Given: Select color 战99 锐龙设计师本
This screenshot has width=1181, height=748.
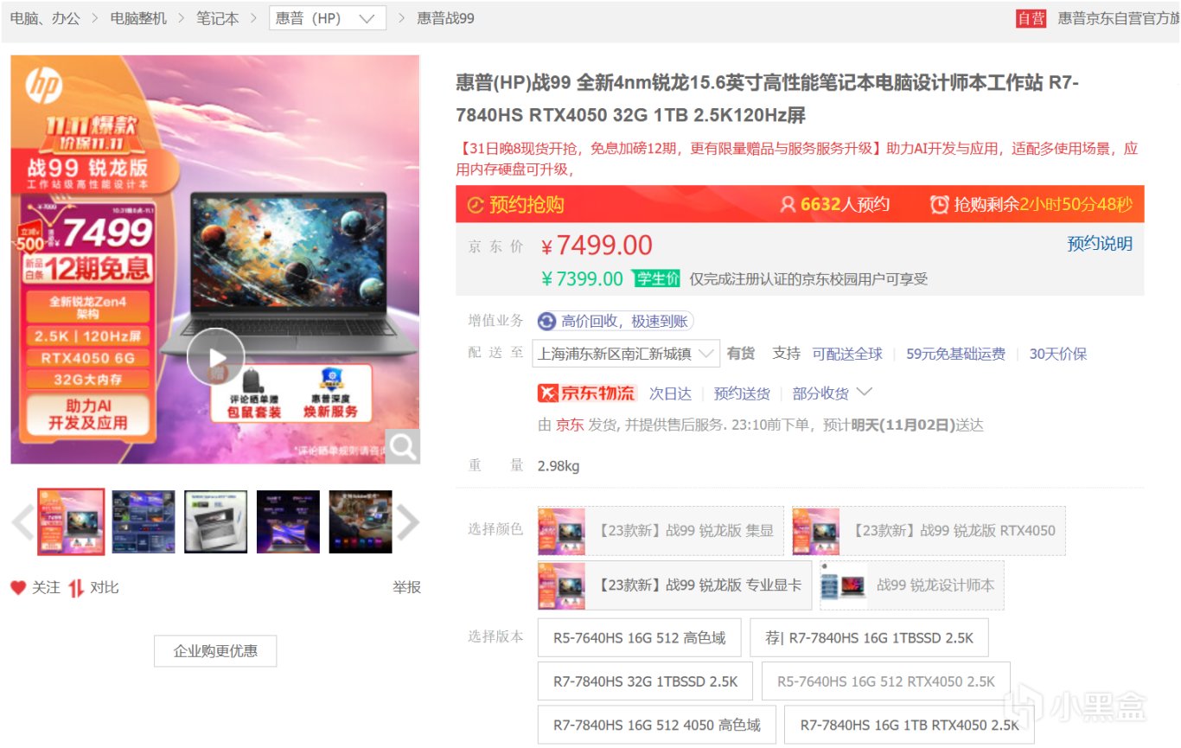Looking at the screenshot, I should [x=912, y=585].
